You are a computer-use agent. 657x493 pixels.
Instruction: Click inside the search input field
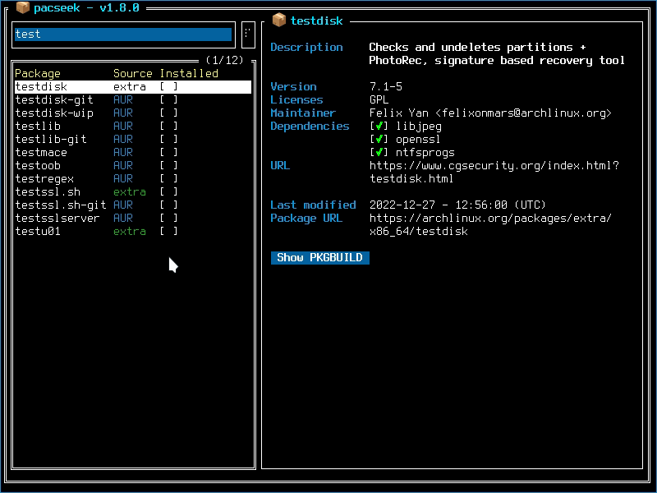[123, 35]
